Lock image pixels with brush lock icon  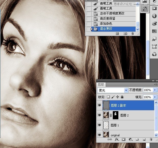[113, 97]
